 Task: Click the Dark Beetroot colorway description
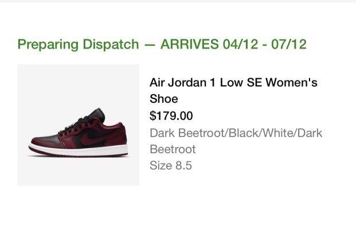(236, 141)
